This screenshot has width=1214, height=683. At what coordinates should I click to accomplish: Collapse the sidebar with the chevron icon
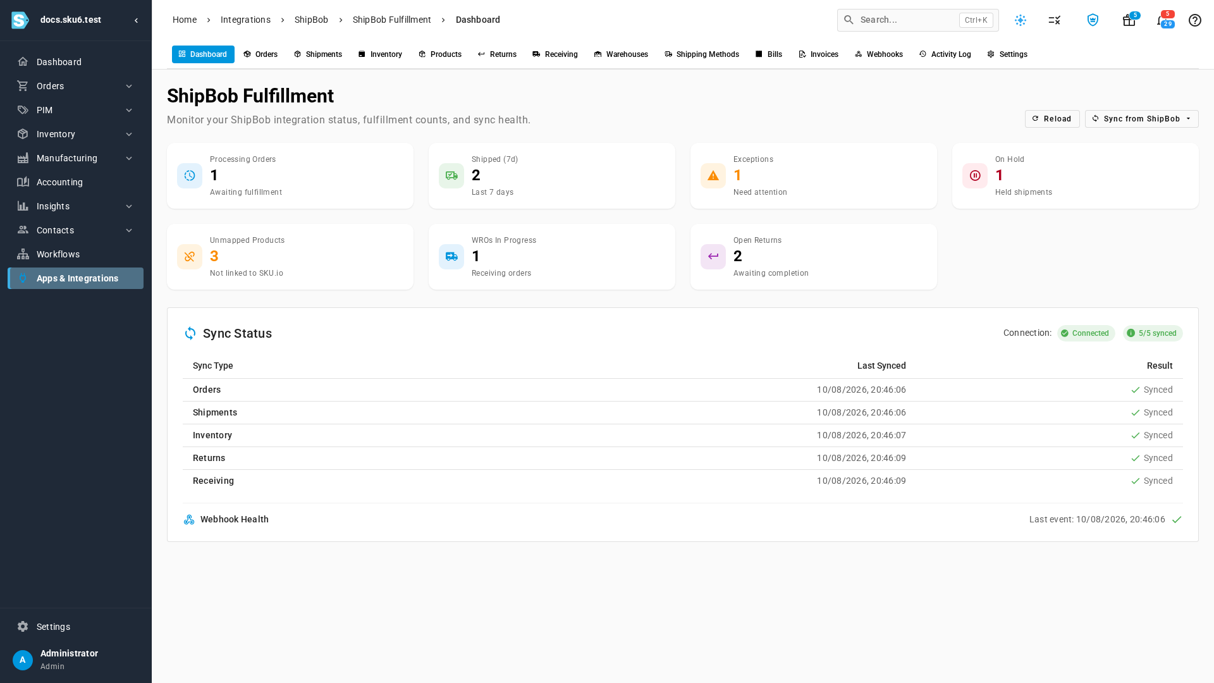[136, 20]
